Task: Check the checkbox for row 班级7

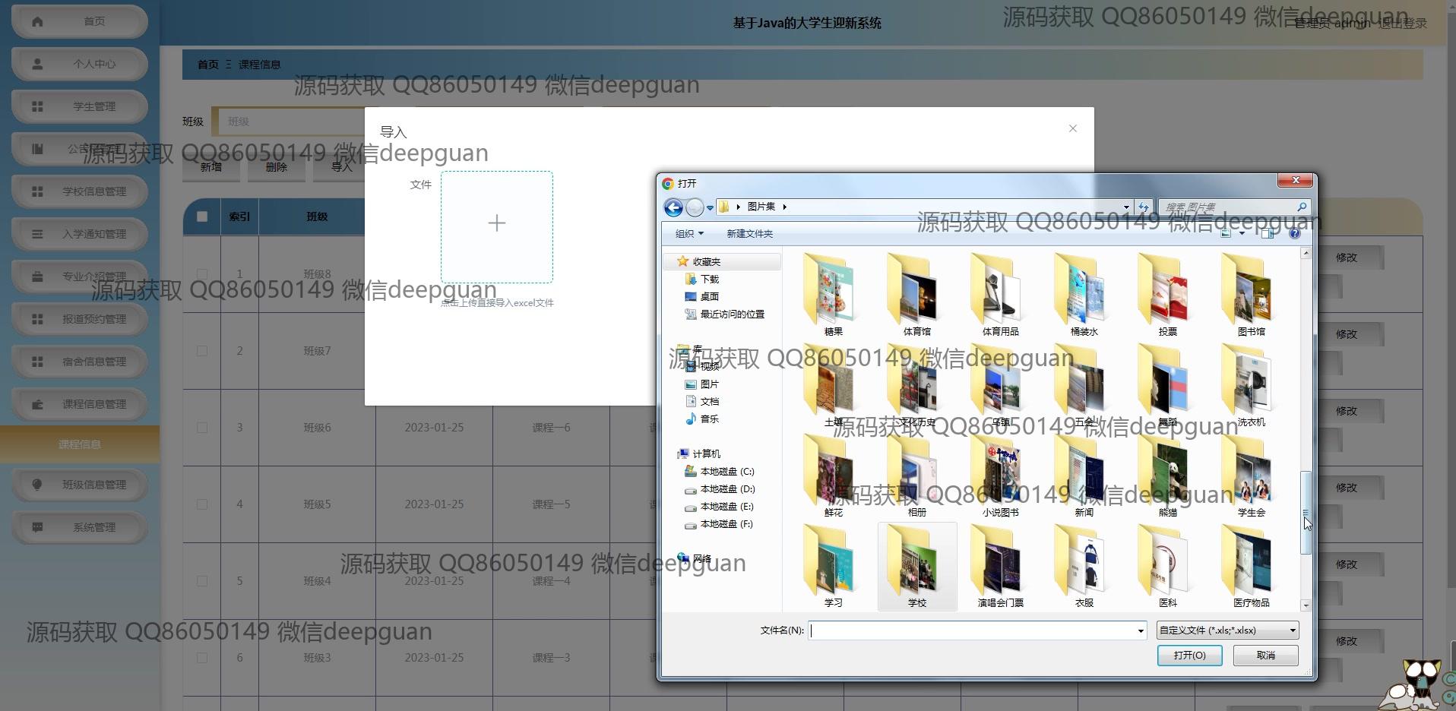Action: [x=202, y=351]
